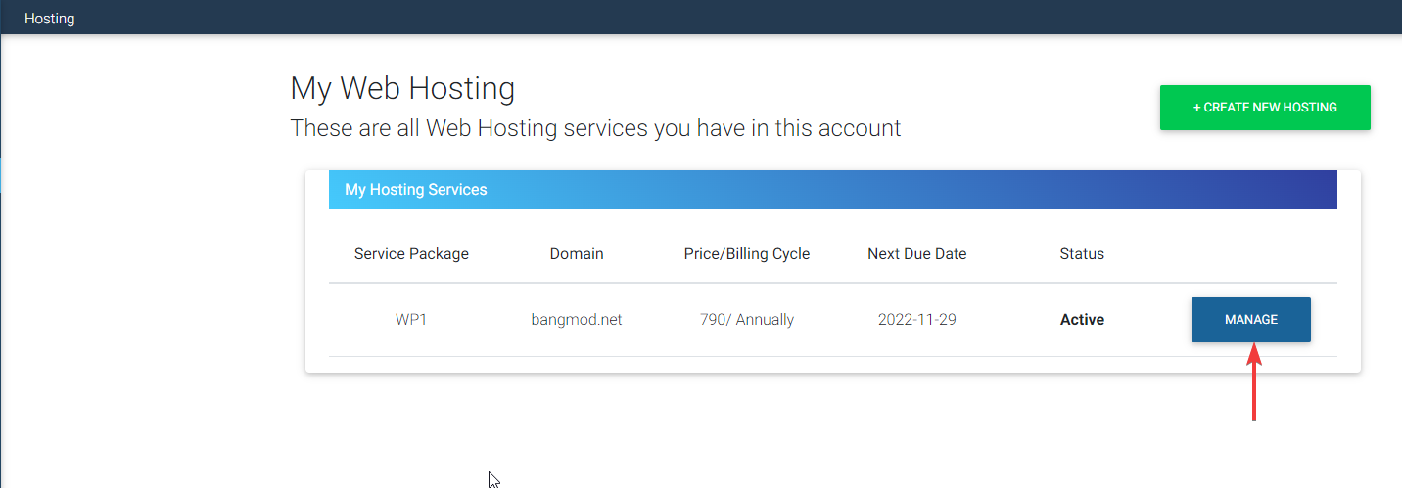Click the Price/Billing Cycle column header
The height and width of the screenshot is (488, 1402).
747,254
